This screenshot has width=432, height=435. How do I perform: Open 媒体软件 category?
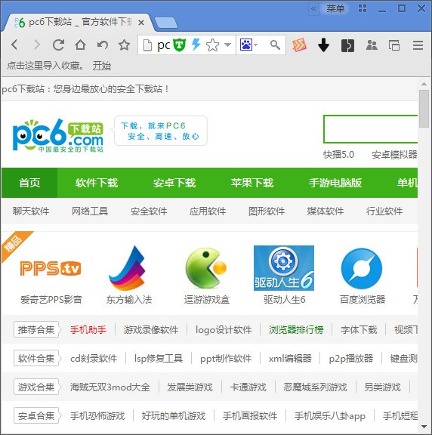click(326, 211)
